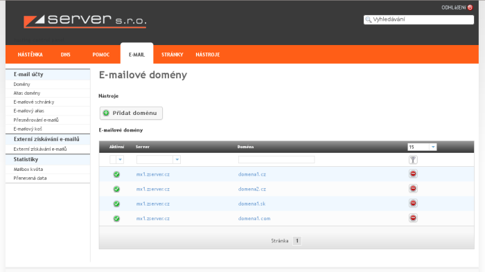Click the Doména filter text field
The height and width of the screenshot is (272, 485).
[276, 159]
